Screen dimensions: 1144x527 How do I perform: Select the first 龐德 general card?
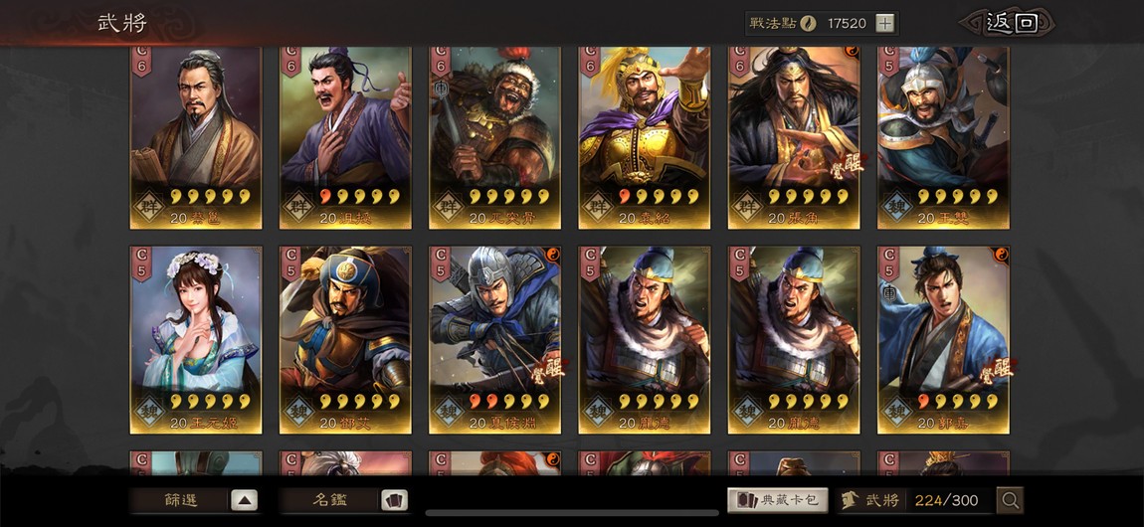(644, 340)
